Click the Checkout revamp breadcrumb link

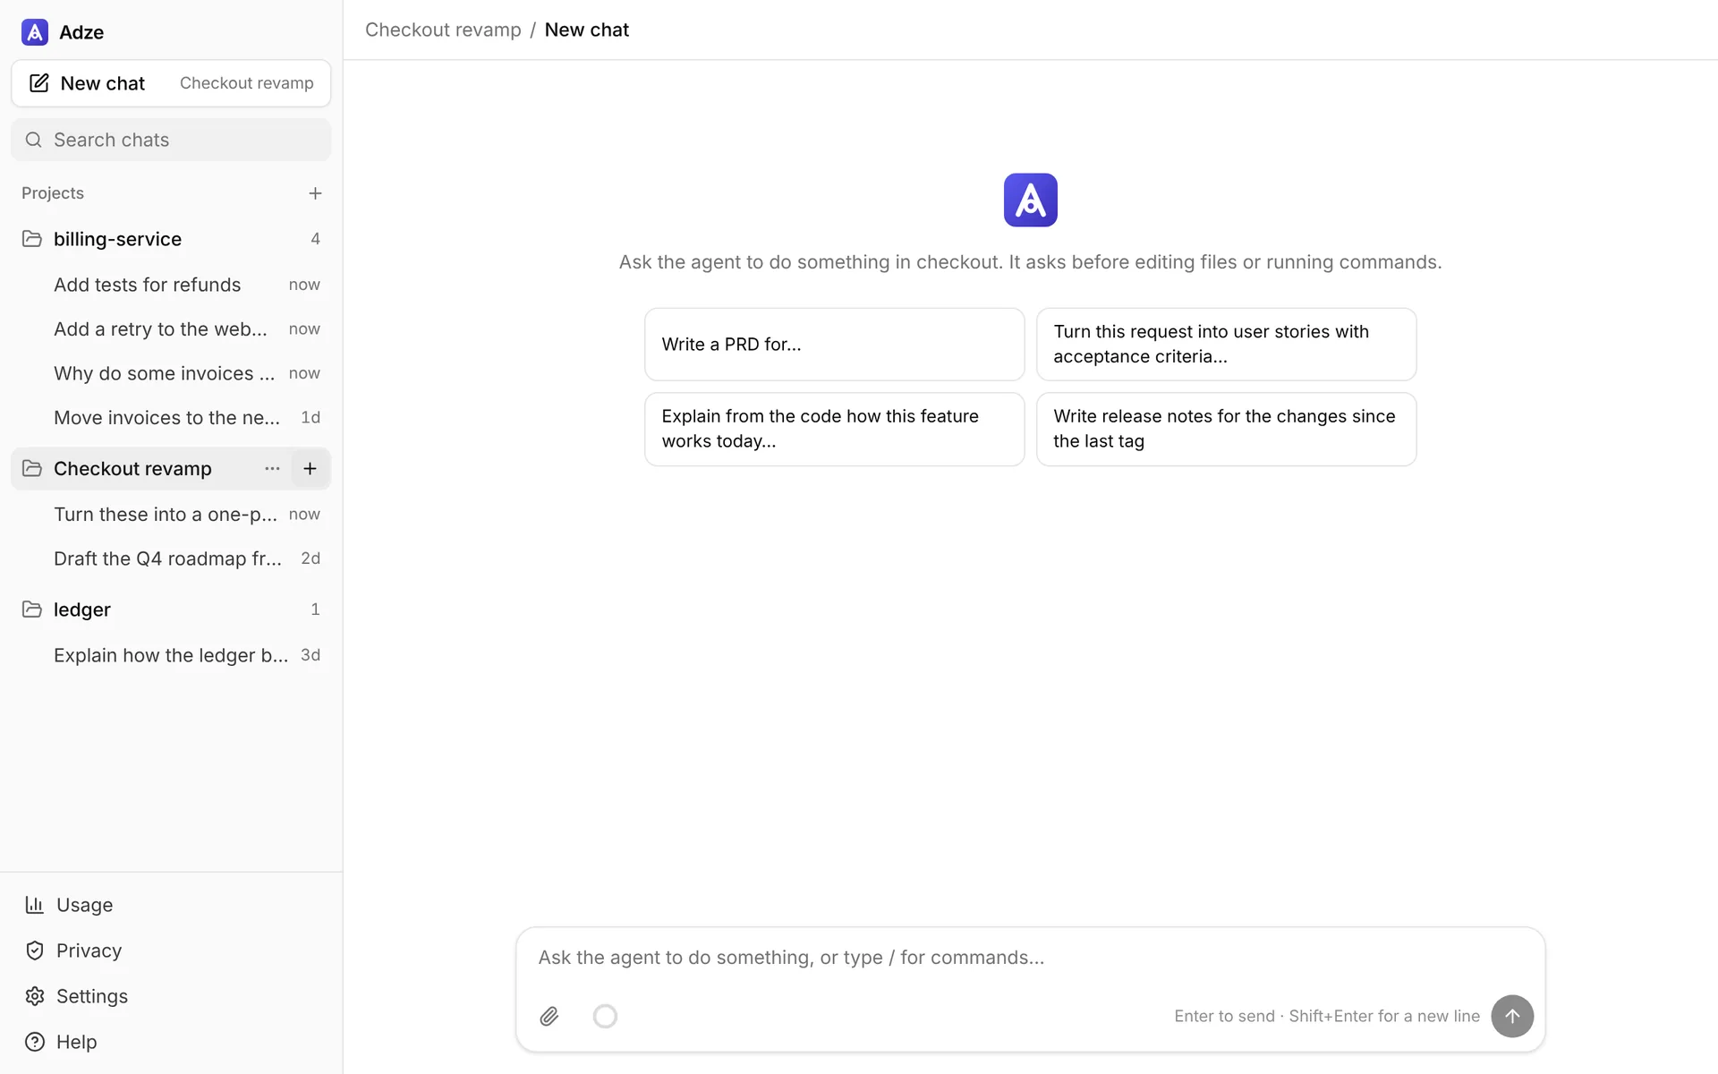tap(443, 30)
